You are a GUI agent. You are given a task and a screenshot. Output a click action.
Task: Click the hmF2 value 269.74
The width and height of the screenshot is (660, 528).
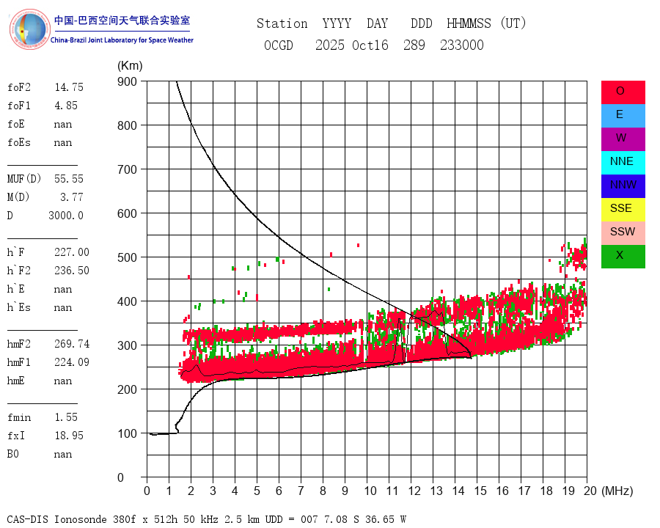(x=72, y=344)
